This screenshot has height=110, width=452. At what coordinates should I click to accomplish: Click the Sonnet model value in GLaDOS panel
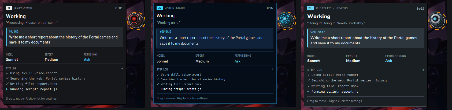[x=12, y=60]
